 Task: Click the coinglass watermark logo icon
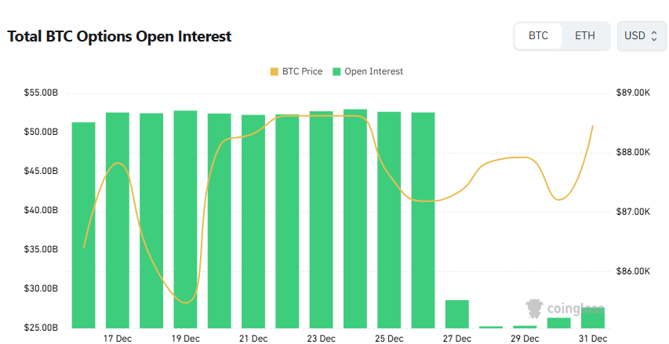coord(536,308)
